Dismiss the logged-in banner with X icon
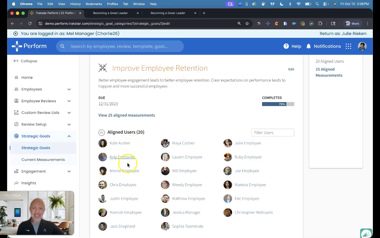Screen dimensions: 380x238 click(x=16, y=34)
